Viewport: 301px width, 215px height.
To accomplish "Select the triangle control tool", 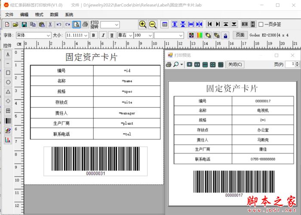I will (8, 92).
